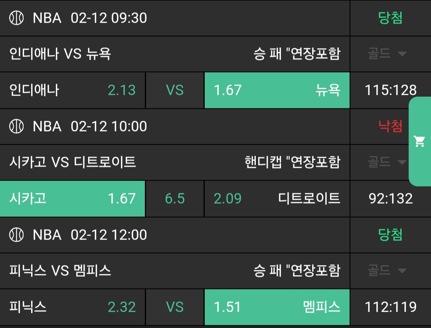
Task: Select the 인디애나 2.13 odds option
Action: [73, 90]
